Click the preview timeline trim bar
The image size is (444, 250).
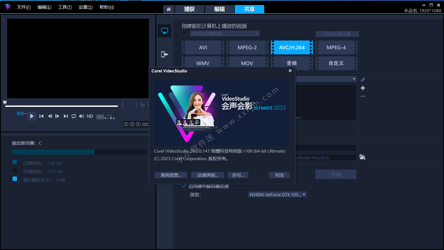tap(61, 106)
